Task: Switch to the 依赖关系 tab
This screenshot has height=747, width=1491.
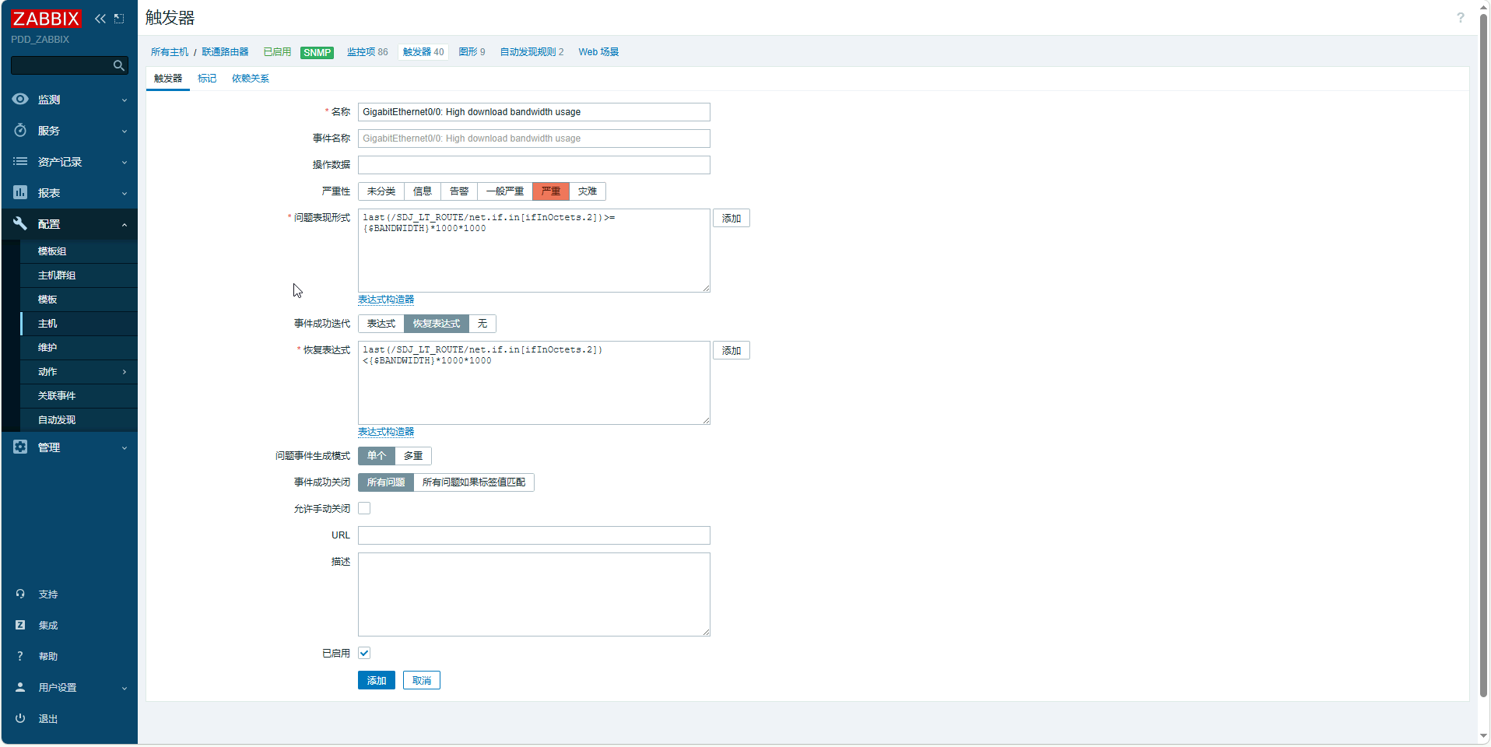Action: (251, 79)
